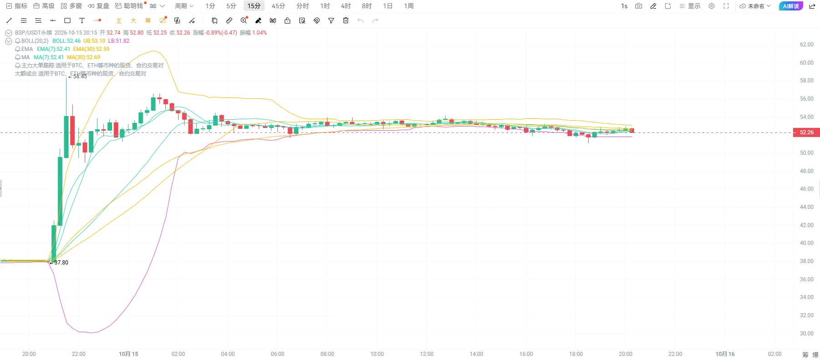This screenshot has height=360, width=820.
Task: Click the 52.26 current price label
Action: 807,132
